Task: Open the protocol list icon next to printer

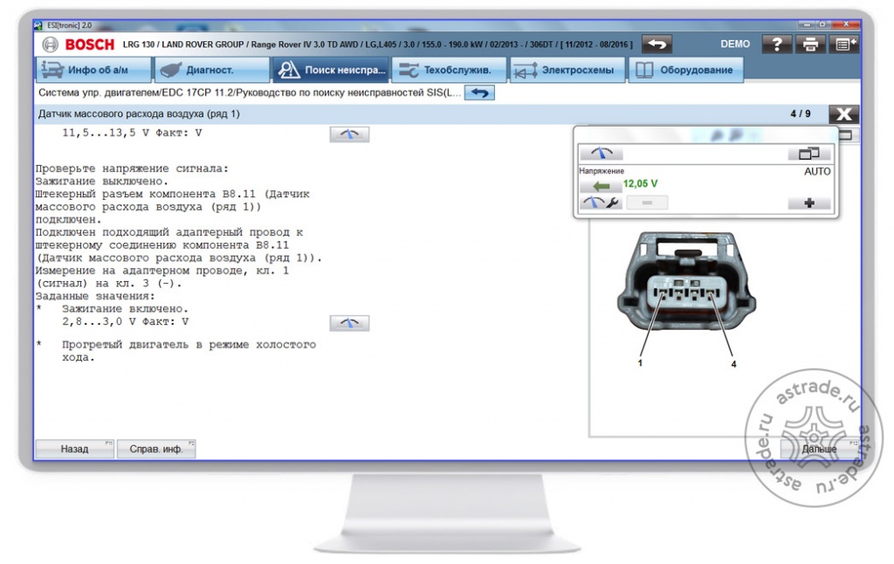Action: tap(844, 44)
